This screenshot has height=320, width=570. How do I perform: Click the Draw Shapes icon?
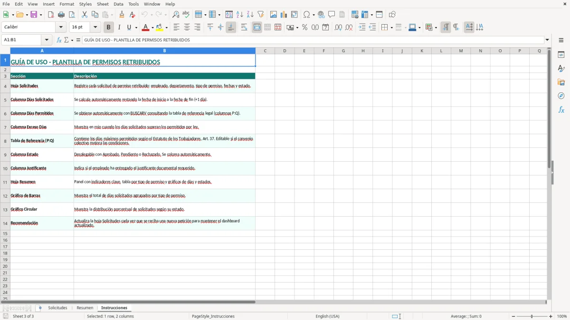[x=392, y=15]
